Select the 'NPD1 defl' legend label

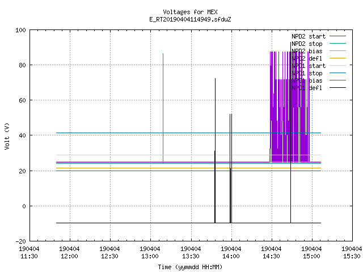tap(307, 88)
